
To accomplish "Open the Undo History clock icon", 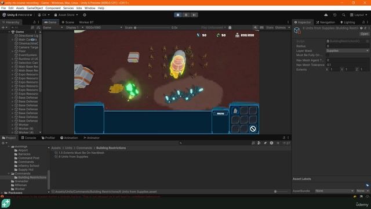I will (335, 15).
